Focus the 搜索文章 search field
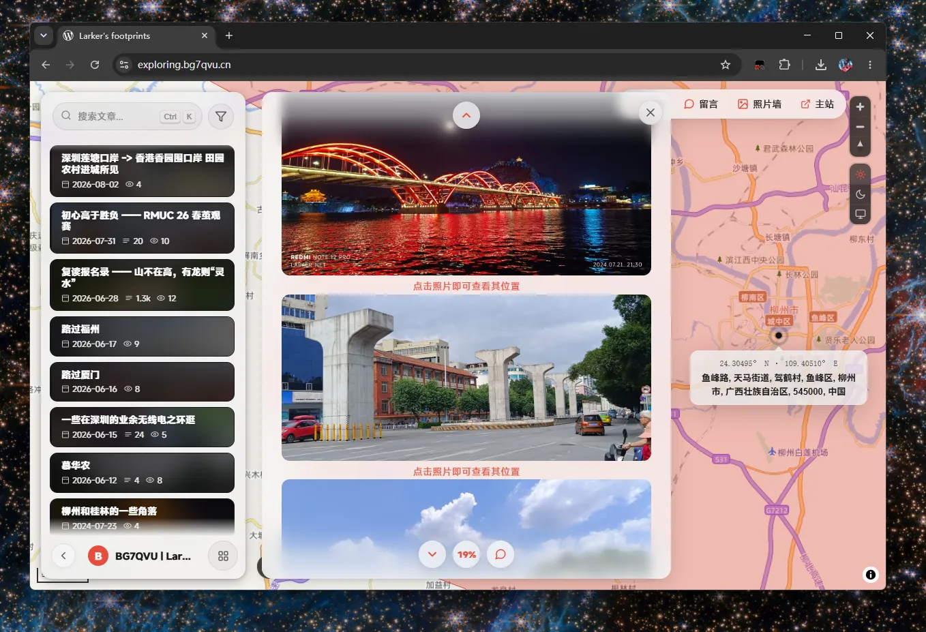The image size is (926, 632). pyautogui.click(x=127, y=117)
